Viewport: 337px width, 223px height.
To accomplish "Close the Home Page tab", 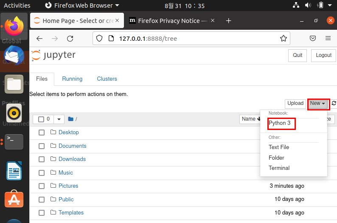I will 117,20.
